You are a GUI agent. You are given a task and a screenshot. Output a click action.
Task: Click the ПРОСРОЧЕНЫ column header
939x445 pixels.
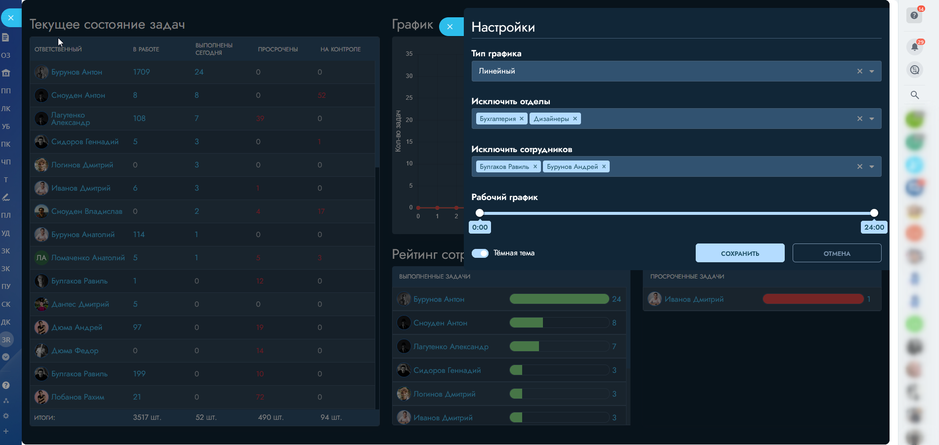point(278,49)
